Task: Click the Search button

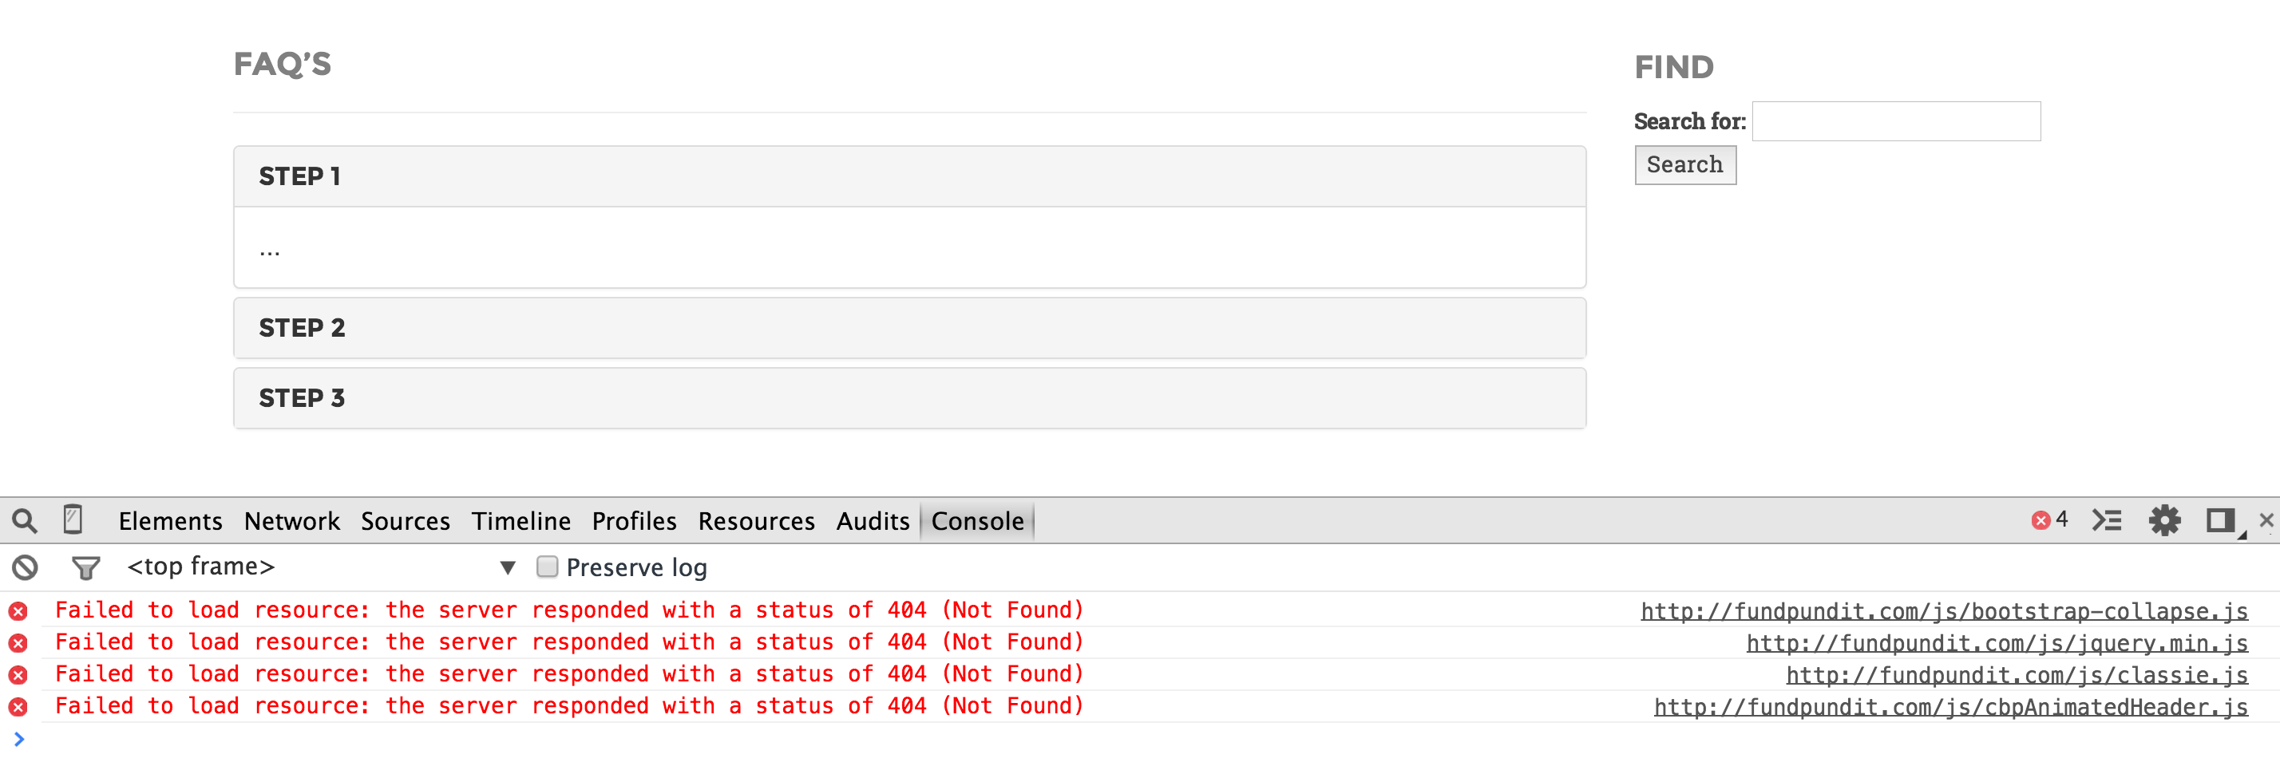Action: [x=1684, y=165]
